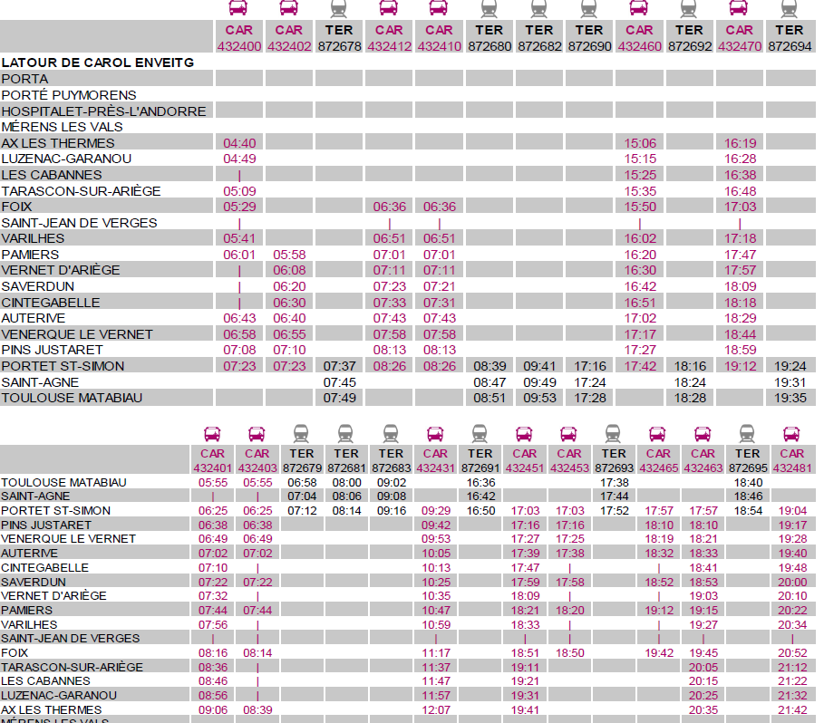Select the TER 872682 column header

click(538, 37)
